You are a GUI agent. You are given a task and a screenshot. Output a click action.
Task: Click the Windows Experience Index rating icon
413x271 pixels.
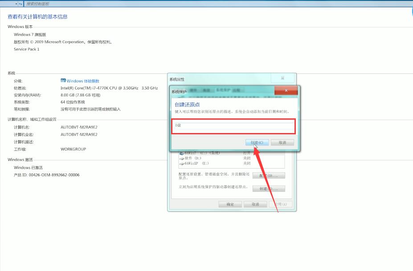(x=63, y=81)
